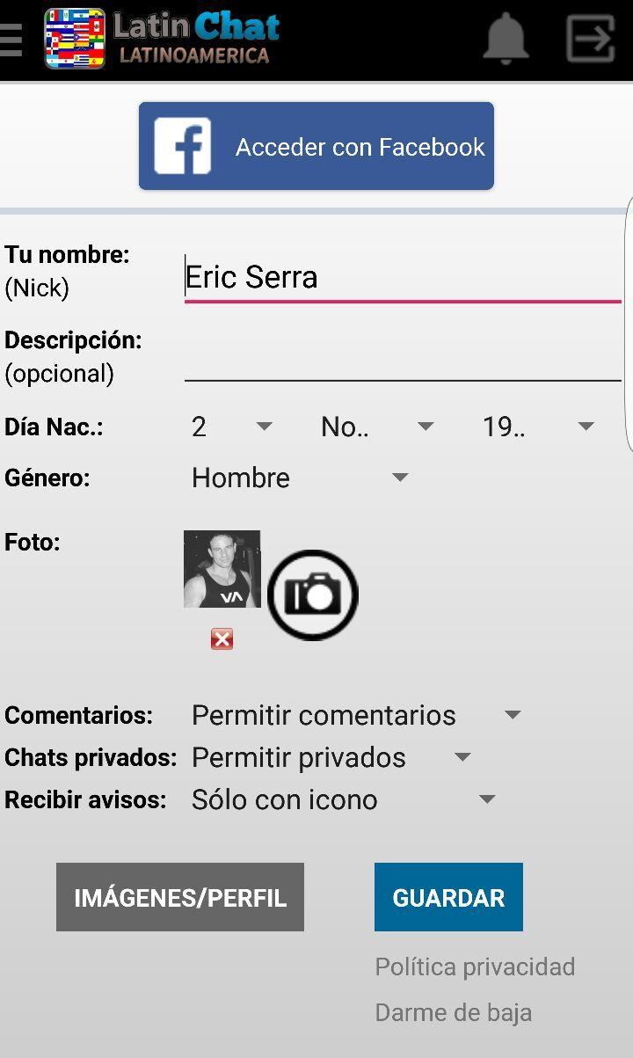Open the Política privacidad link
The width and height of the screenshot is (633, 1058).
coord(475,967)
